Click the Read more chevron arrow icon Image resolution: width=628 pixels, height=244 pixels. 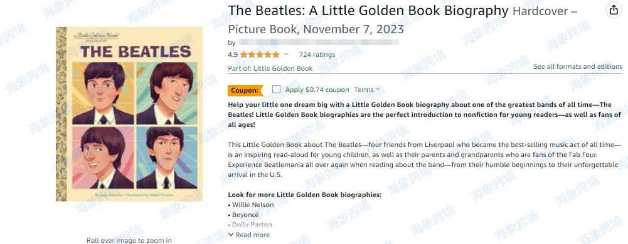click(x=231, y=235)
